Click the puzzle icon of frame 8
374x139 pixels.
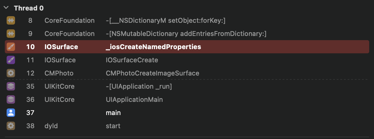pos(11,21)
